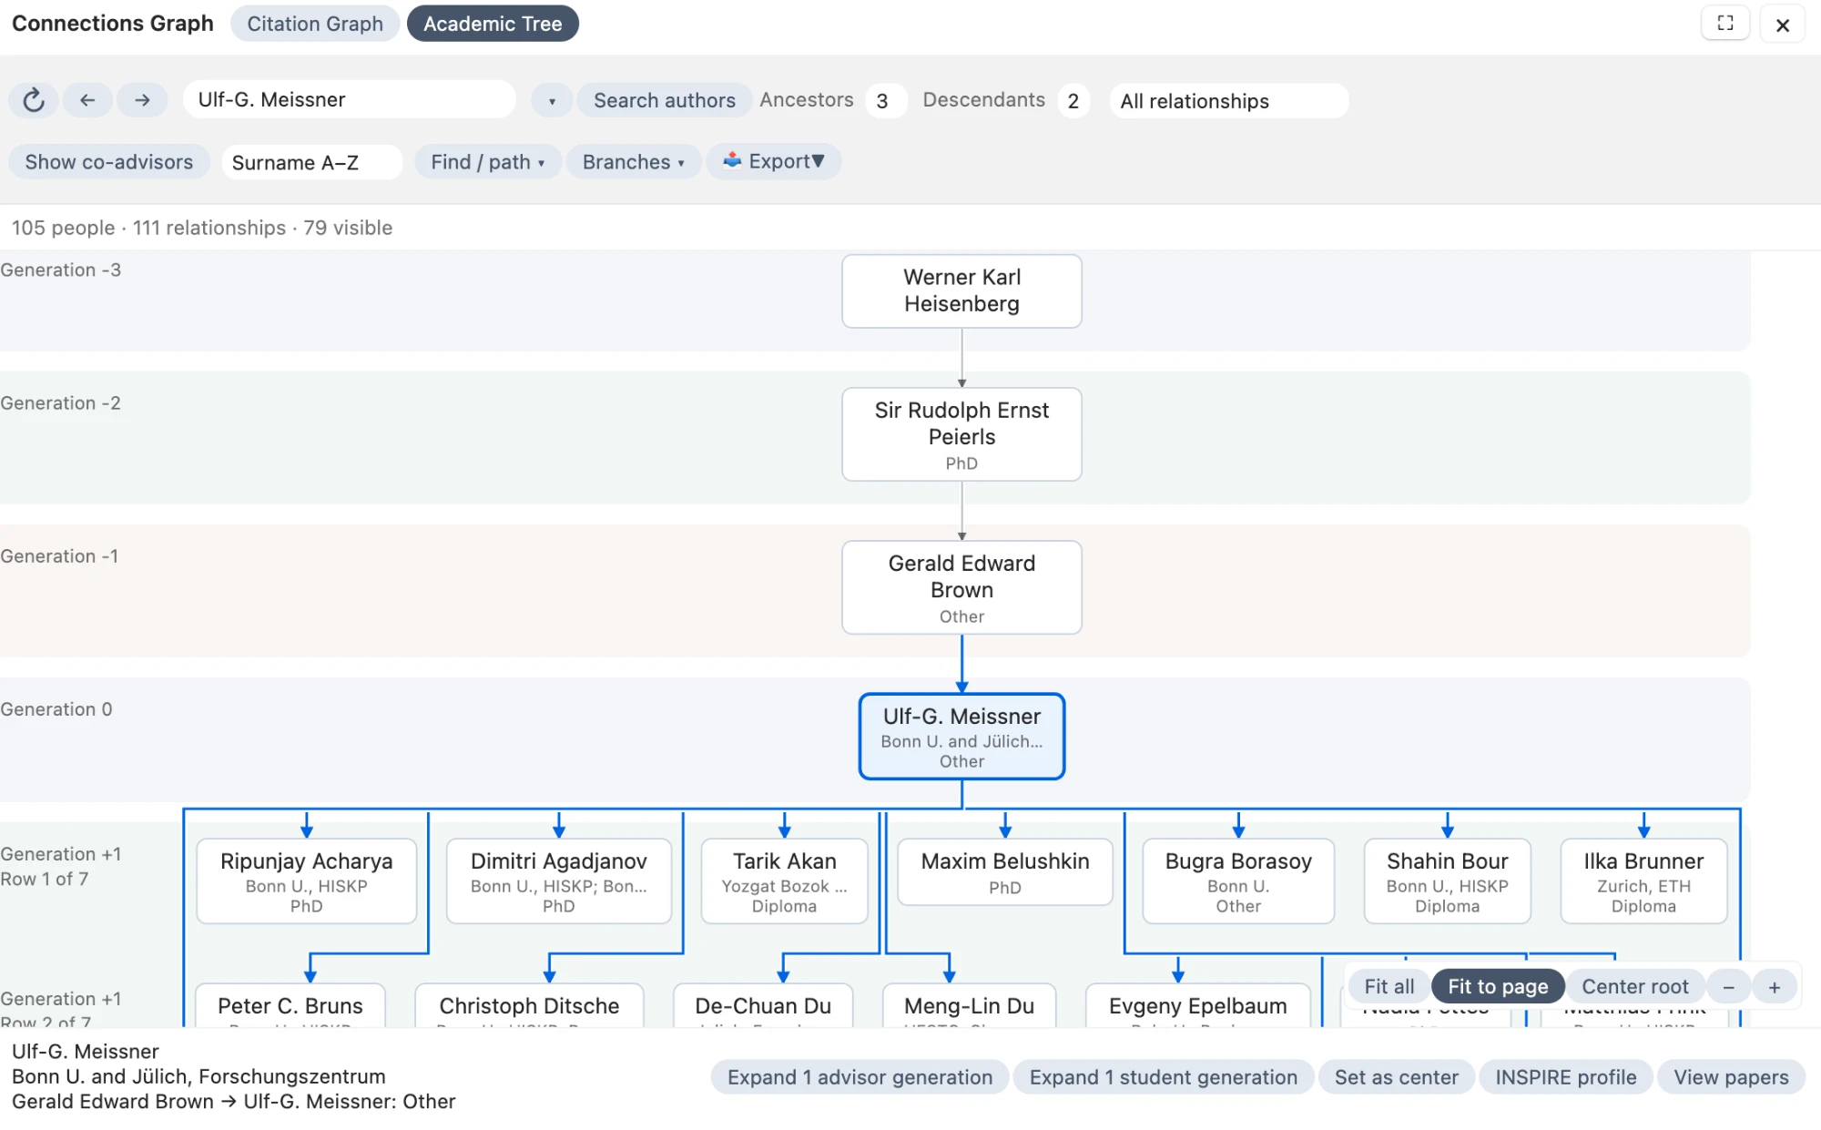Select the Gerald Edward Brown node
1821x1130 pixels.
pyautogui.click(x=961, y=587)
